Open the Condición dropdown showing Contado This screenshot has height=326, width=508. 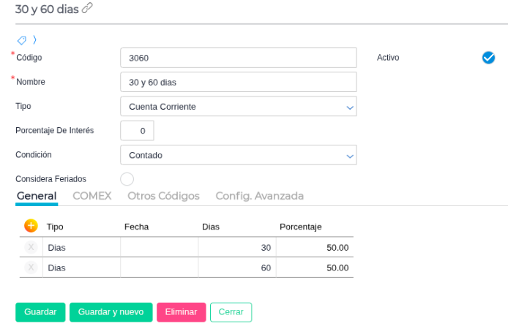point(238,155)
